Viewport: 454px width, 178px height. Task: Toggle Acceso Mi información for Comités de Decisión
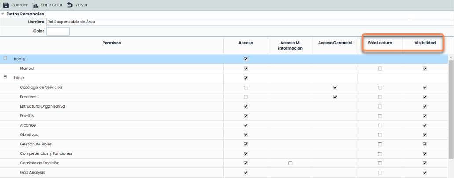tap(290, 163)
